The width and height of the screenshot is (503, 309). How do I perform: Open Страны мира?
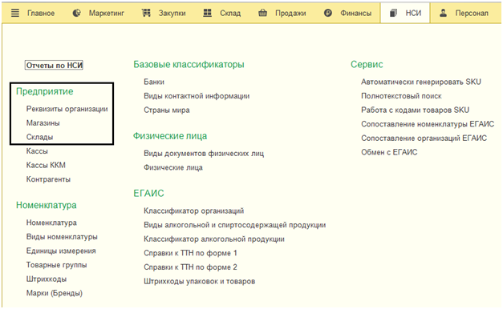coord(167,110)
